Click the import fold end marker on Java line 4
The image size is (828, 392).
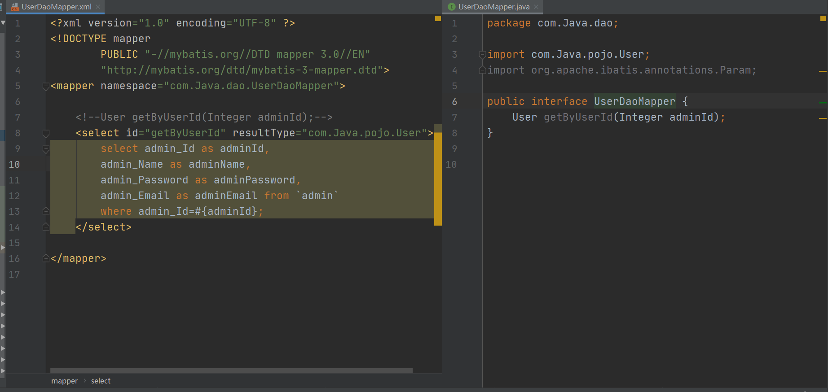click(x=483, y=70)
